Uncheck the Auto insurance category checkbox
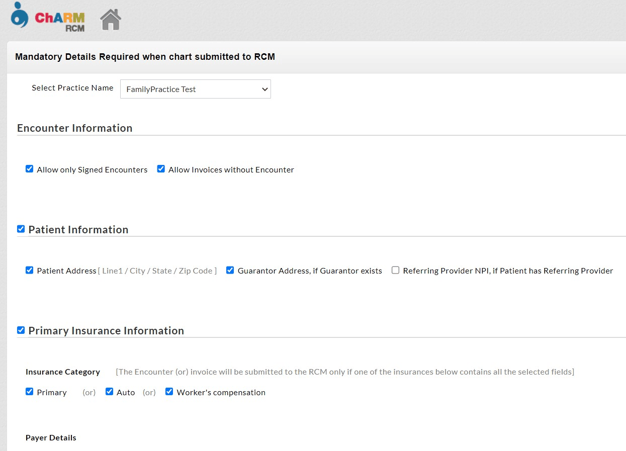The width and height of the screenshot is (626, 451). pos(109,392)
